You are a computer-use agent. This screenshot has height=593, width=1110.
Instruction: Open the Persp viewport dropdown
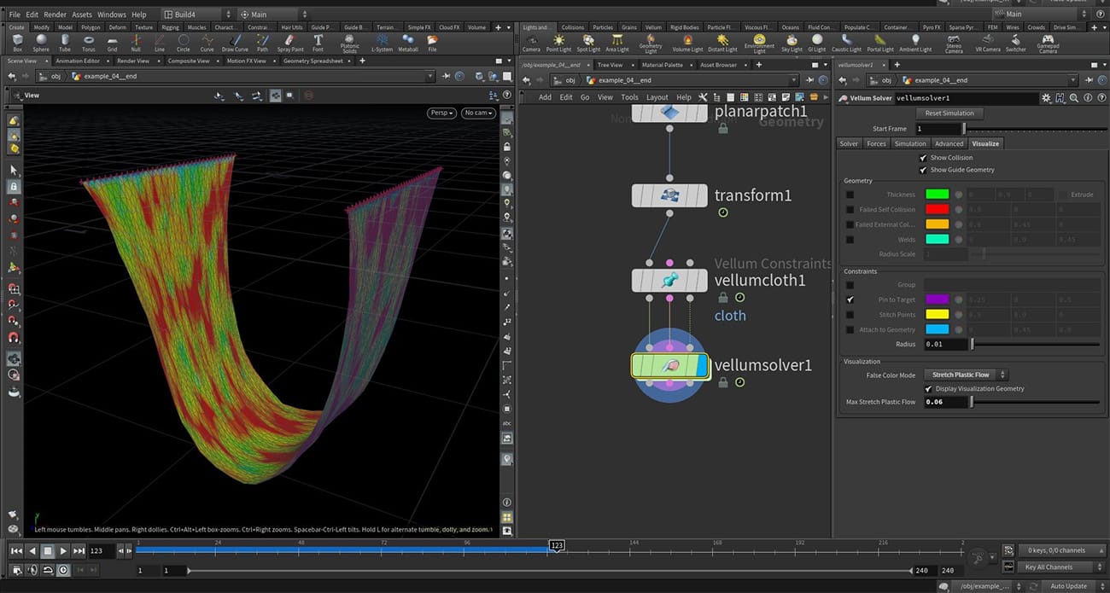click(441, 113)
